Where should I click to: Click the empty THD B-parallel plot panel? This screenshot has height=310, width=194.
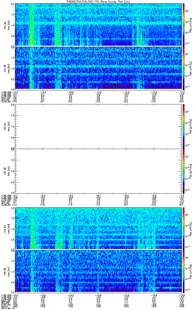point(98,171)
